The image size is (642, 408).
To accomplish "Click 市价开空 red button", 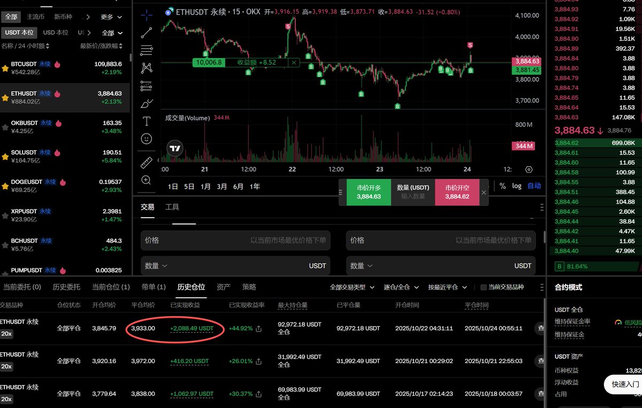I will click(x=457, y=193).
